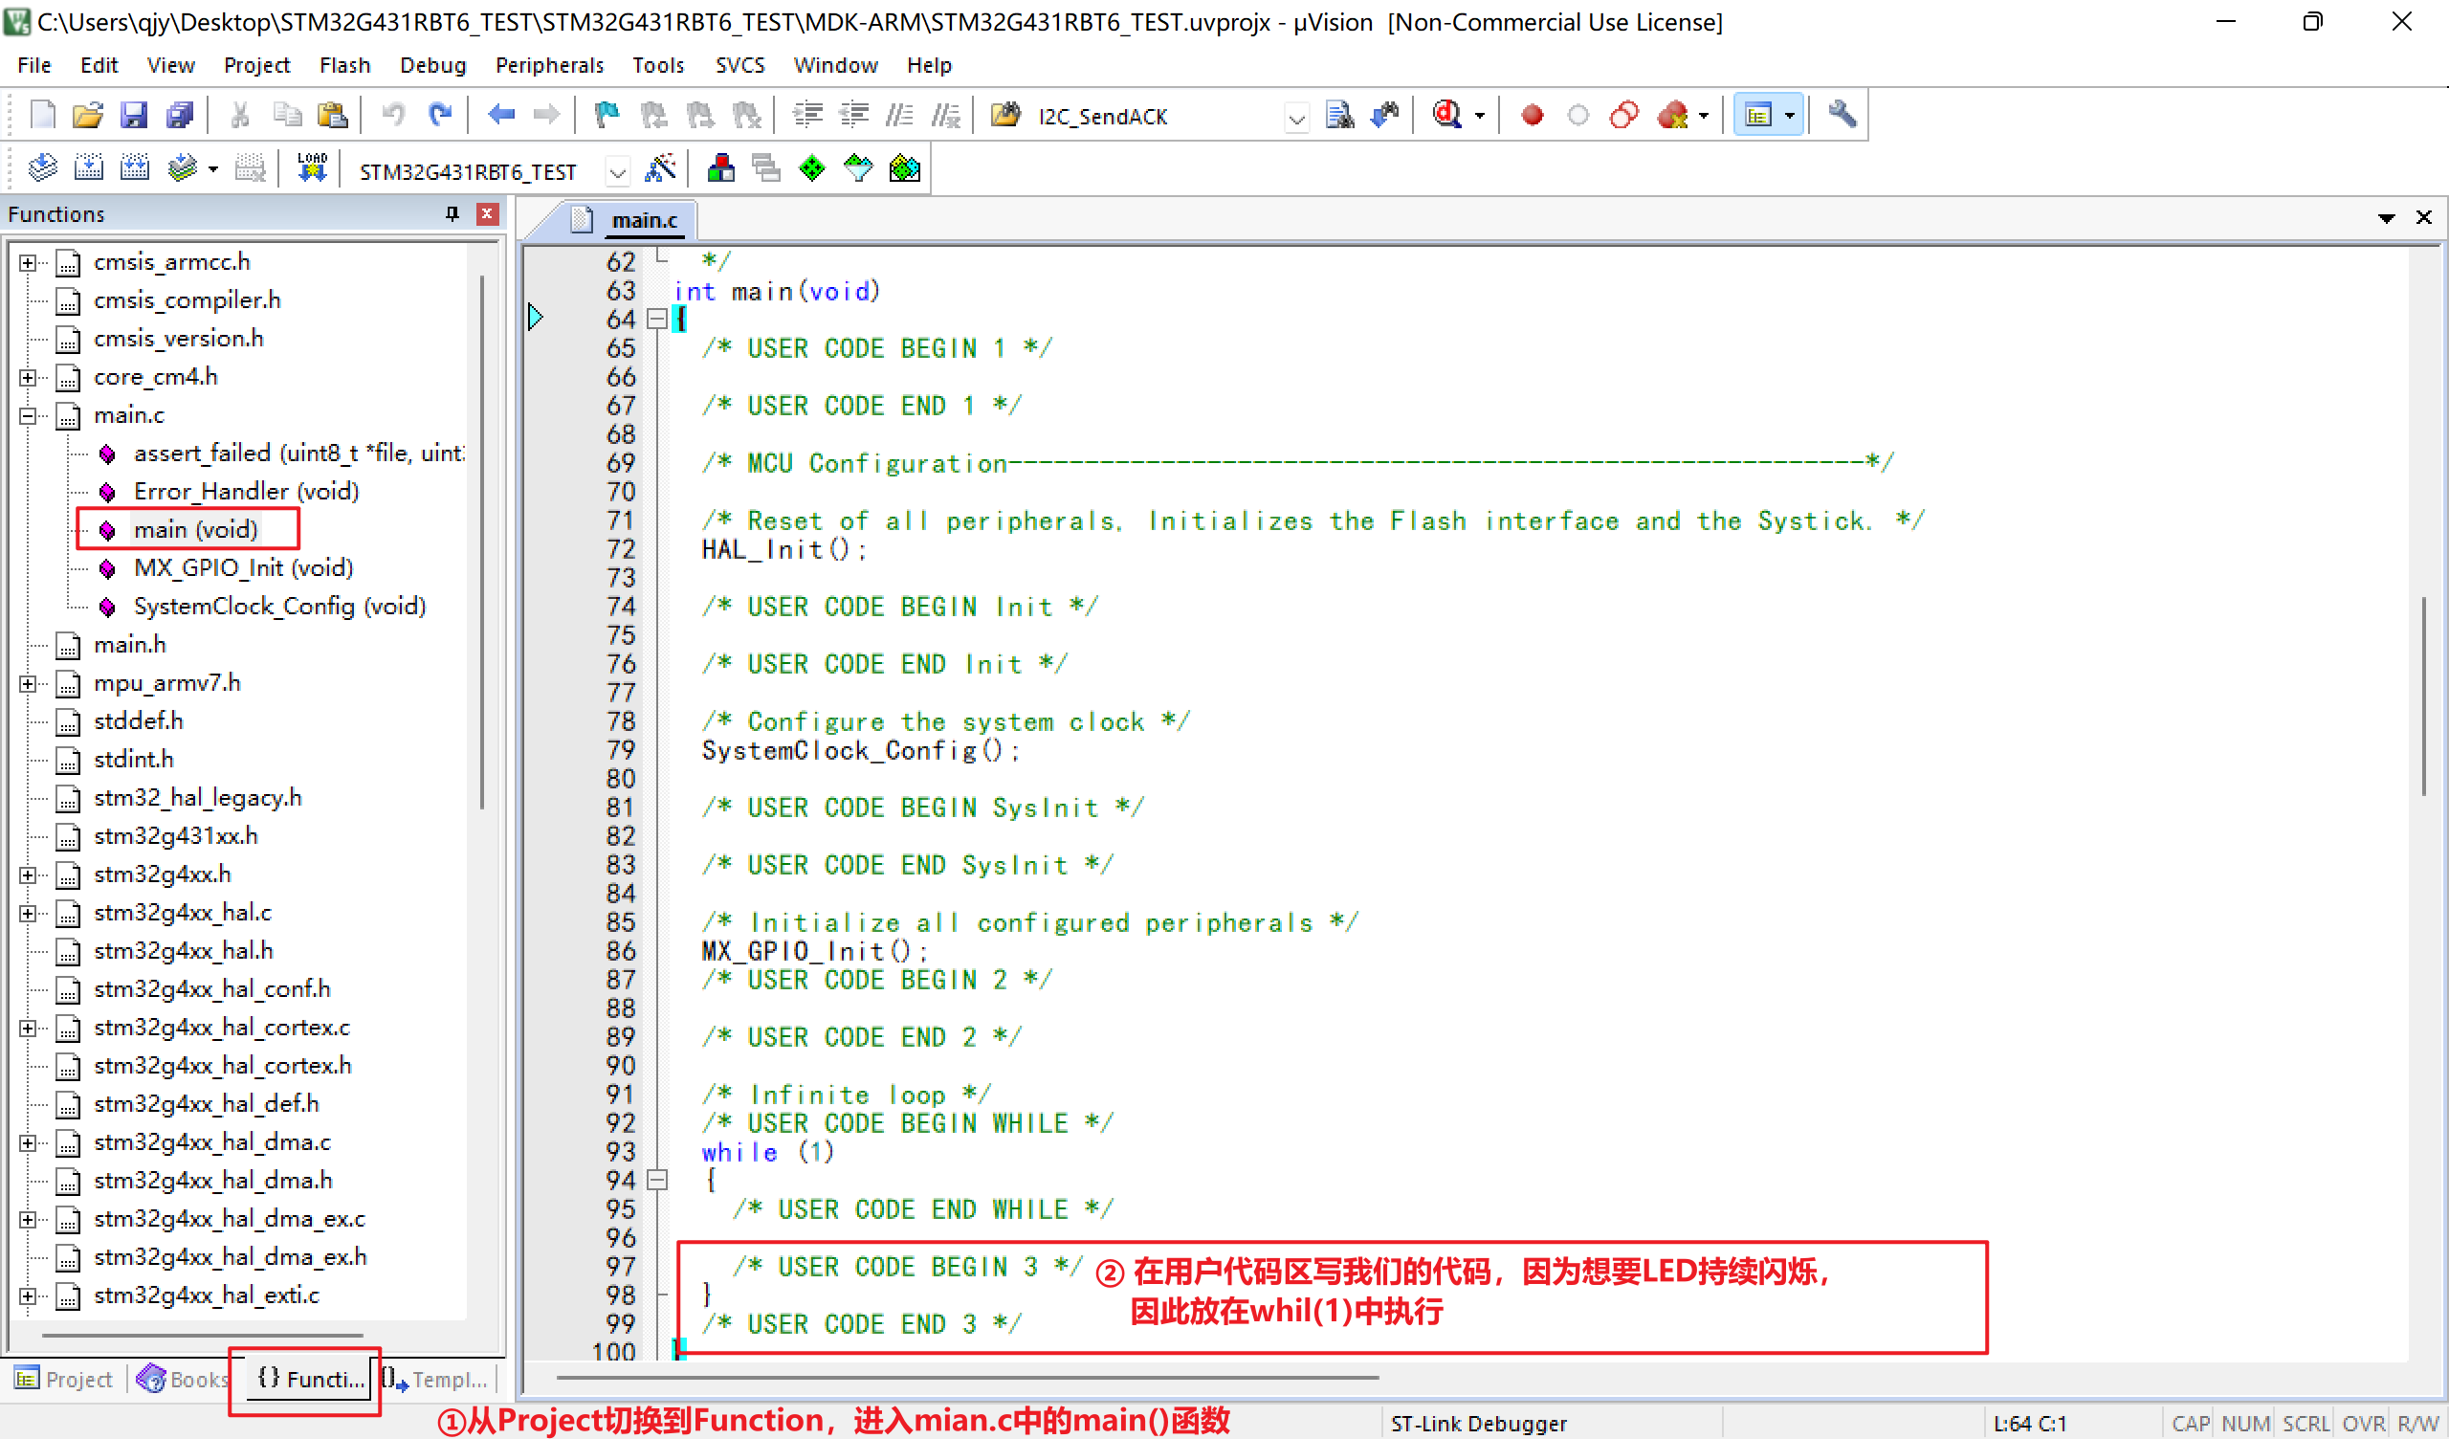Navigate backwards with blue arrow

click(x=500, y=115)
